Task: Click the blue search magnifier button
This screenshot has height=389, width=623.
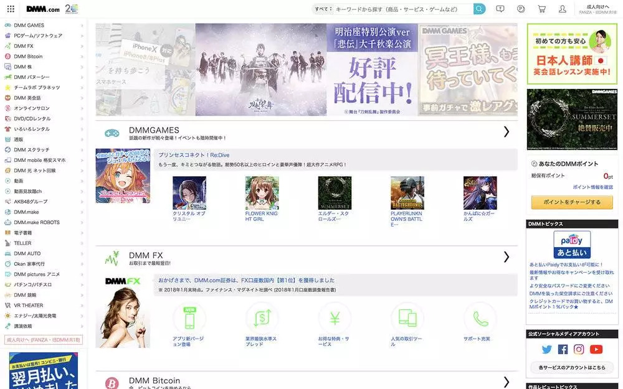Action: [479, 9]
